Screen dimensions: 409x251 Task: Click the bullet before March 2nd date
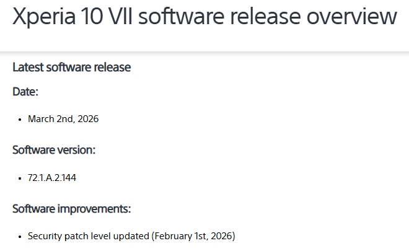tap(20, 119)
